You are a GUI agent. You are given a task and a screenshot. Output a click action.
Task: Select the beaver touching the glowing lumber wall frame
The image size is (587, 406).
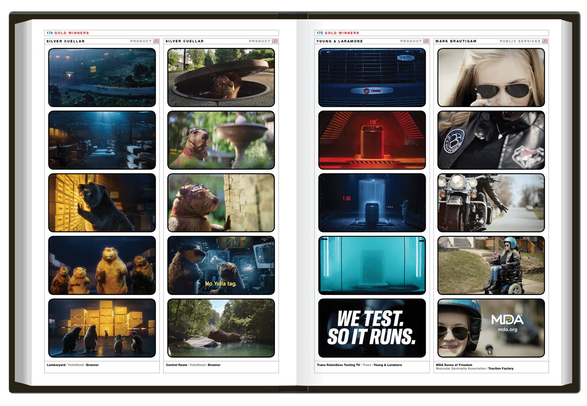[x=102, y=203]
